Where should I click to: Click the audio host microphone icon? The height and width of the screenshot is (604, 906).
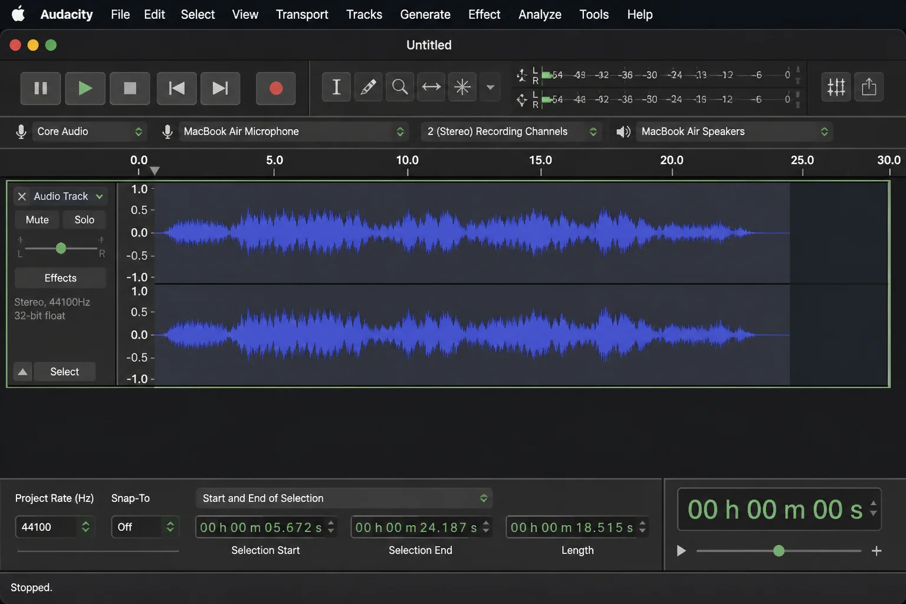[x=21, y=132]
